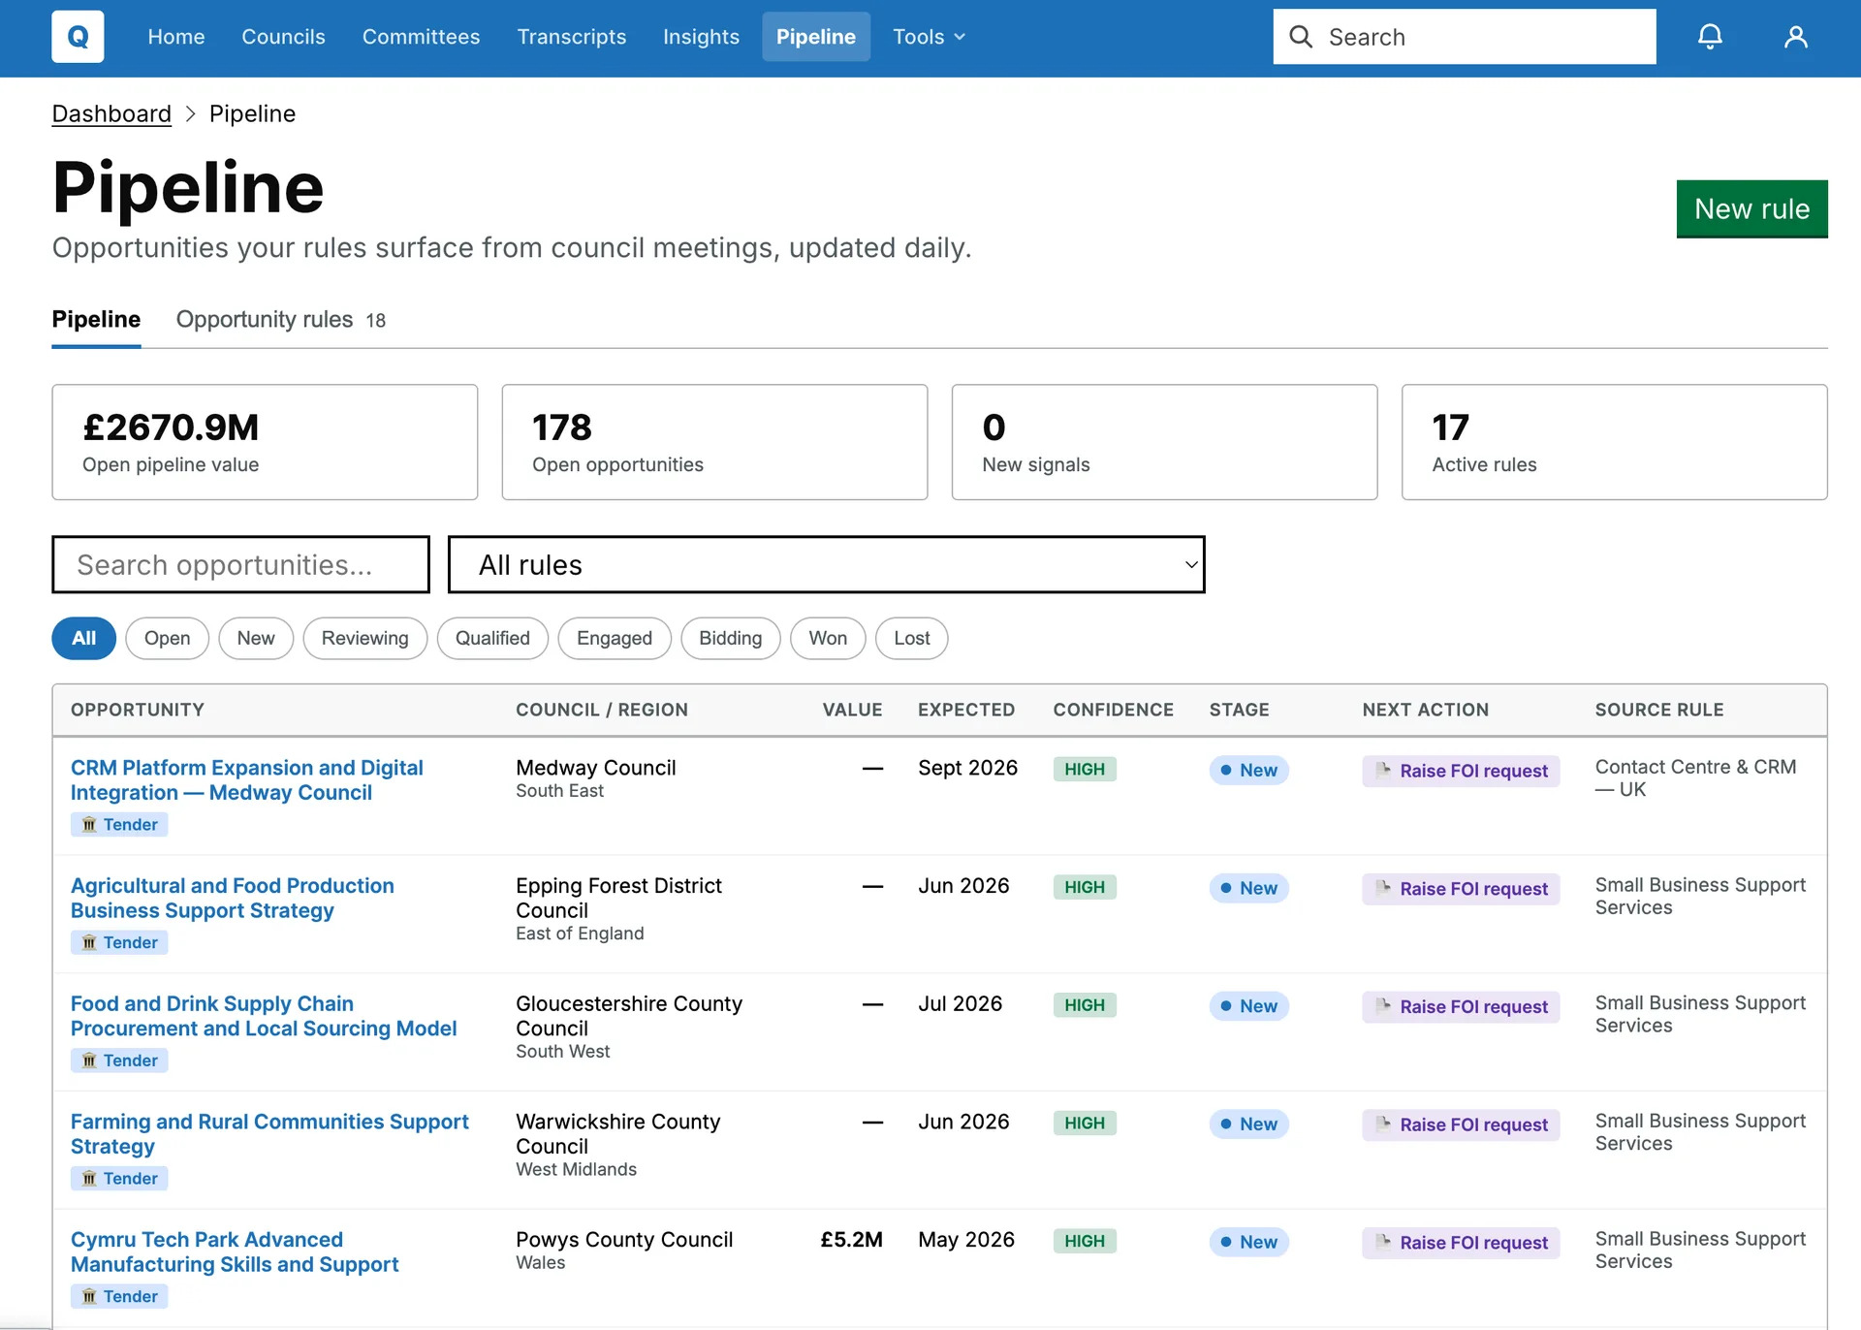Select the Open stage filter pill
The width and height of the screenshot is (1861, 1330).
click(x=167, y=639)
